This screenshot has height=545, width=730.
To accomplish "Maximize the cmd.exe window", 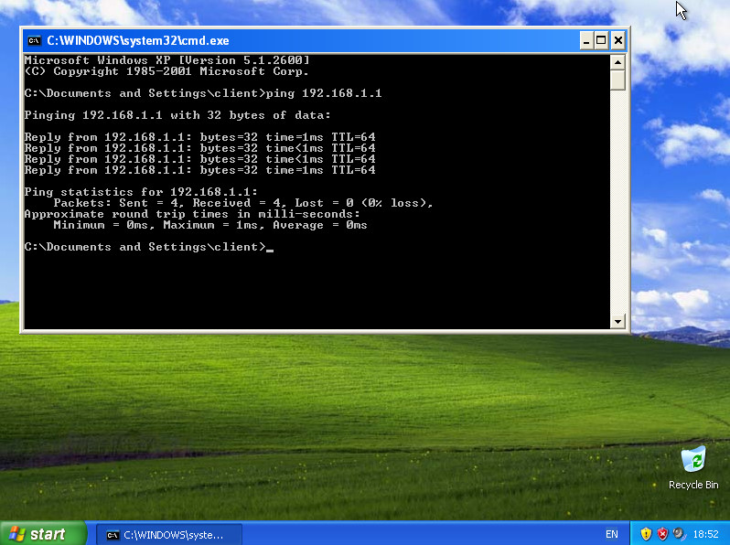I will tap(602, 40).
